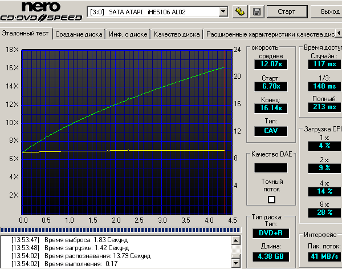The image size is (342, 269).
Task: Click the test progress bar
Action: click(120, 230)
